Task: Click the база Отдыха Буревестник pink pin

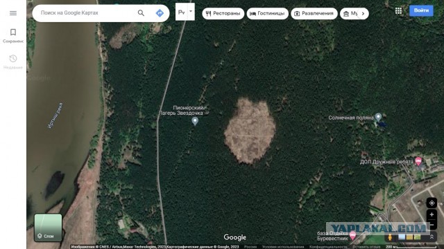Action: [352, 235]
